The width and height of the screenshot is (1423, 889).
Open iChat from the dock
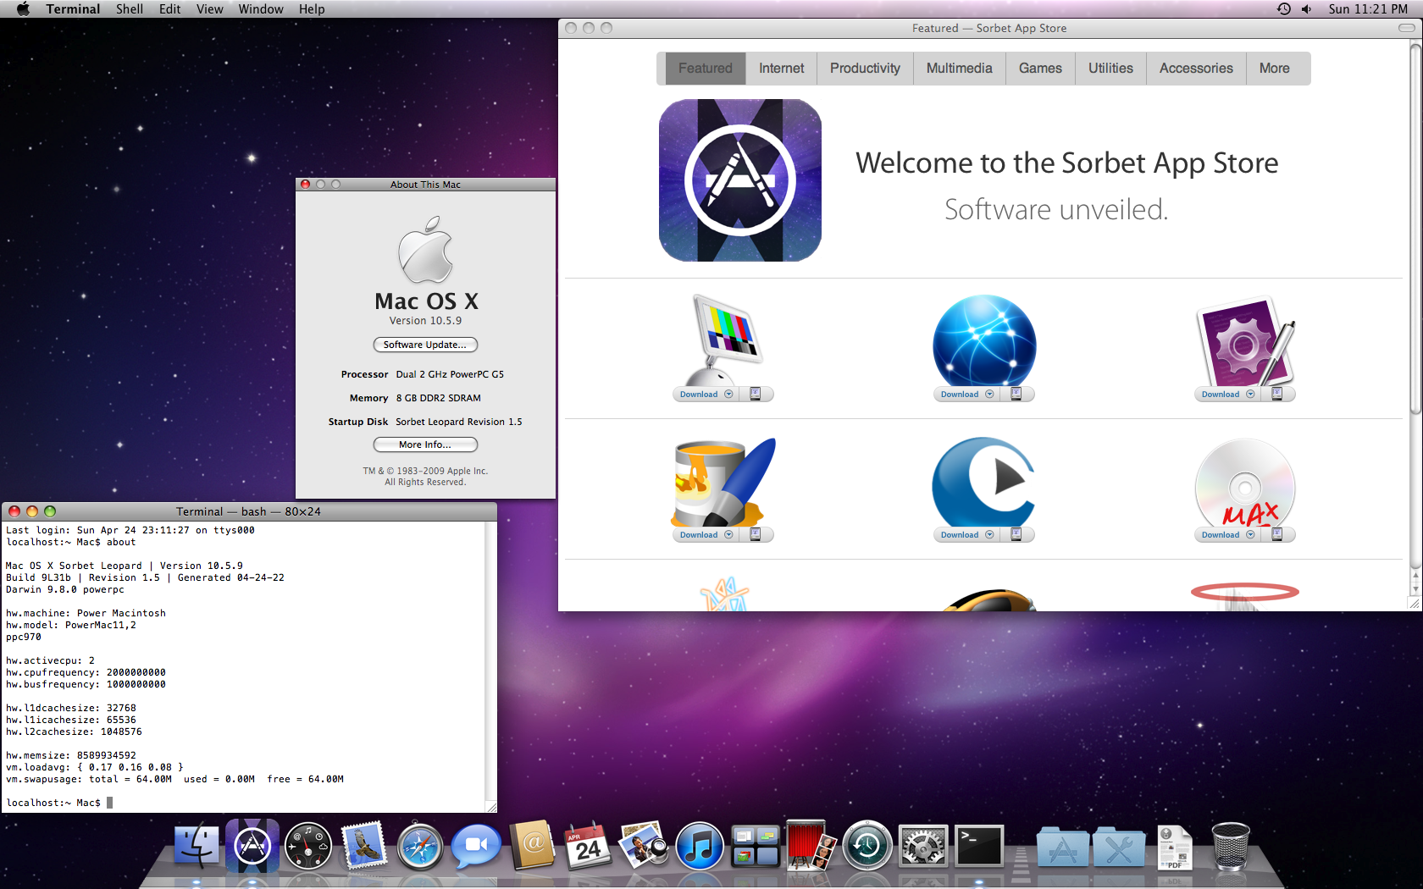click(475, 847)
